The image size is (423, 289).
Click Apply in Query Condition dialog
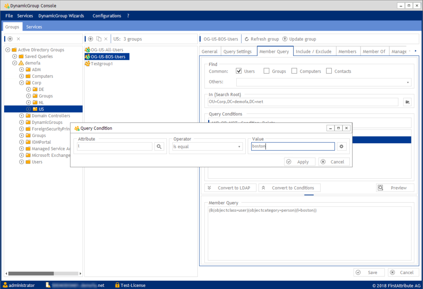(x=299, y=162)
